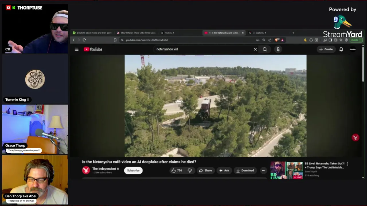
Task: Select CB webcam tile in StreamYard
Action: [x=35, y=29]
